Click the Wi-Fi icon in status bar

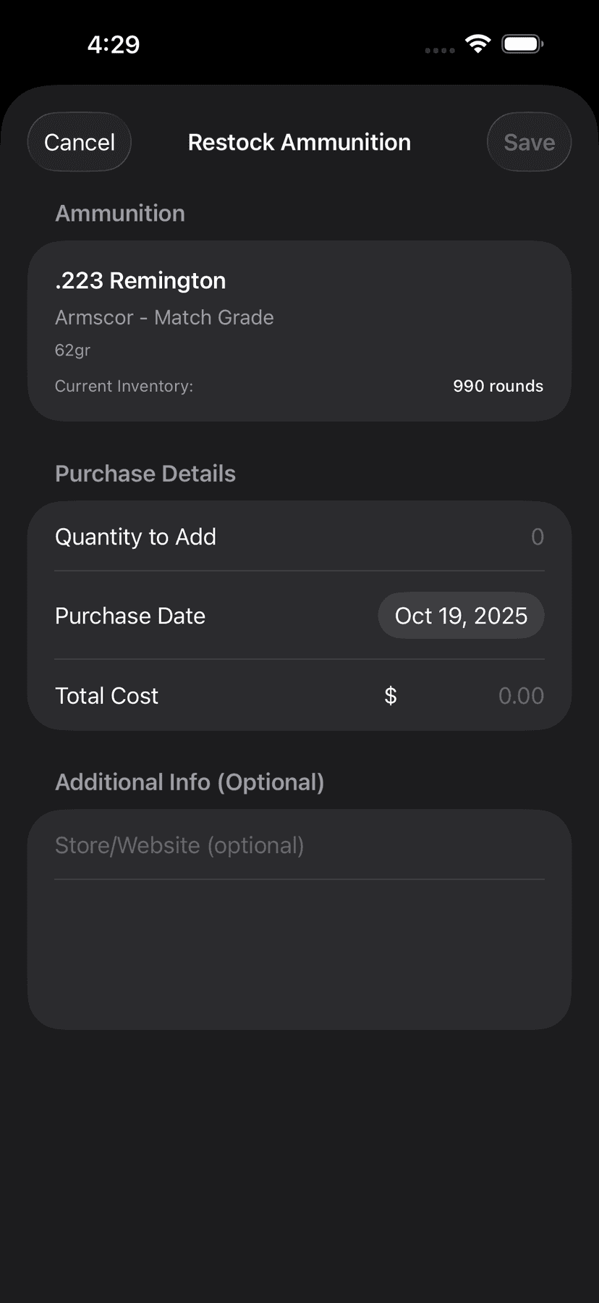pos(477,43)
